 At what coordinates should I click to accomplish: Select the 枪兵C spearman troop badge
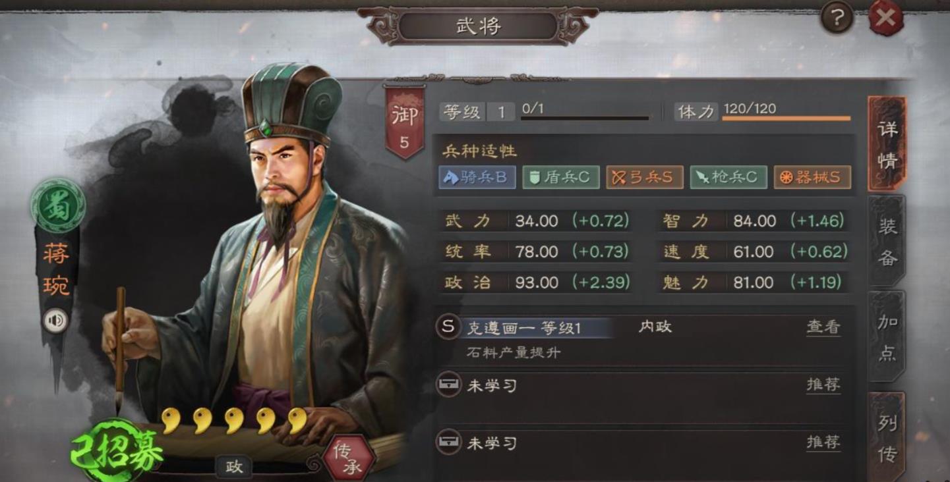(x=728, y=177)
